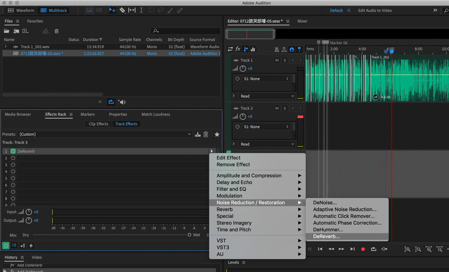
Task: Mute Track 1
Action: click(x=277, y=60)
